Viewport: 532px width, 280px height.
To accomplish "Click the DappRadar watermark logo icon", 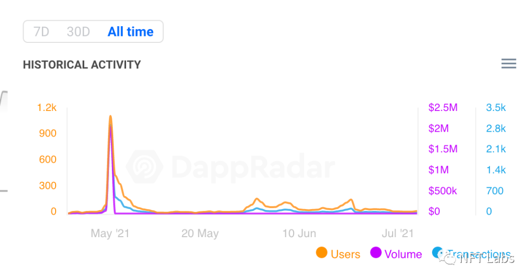I will pos(144,167).
